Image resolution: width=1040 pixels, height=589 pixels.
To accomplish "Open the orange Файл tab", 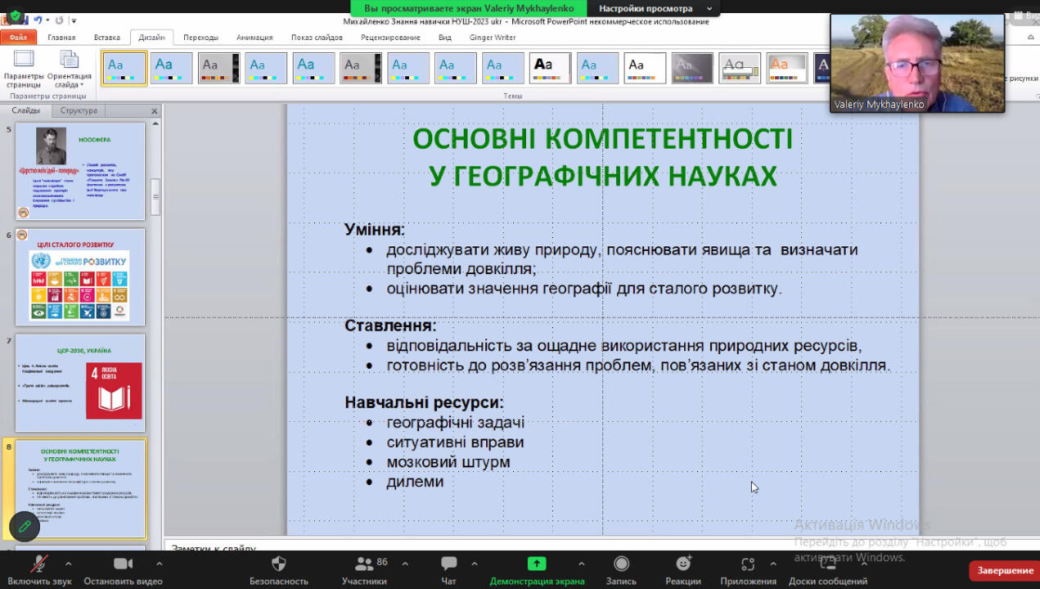I will click(18, 37).
